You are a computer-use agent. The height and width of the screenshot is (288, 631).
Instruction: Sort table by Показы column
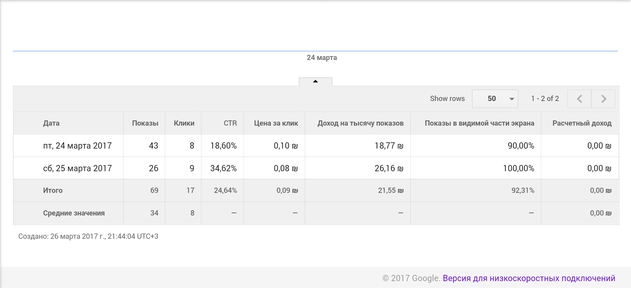145,123
